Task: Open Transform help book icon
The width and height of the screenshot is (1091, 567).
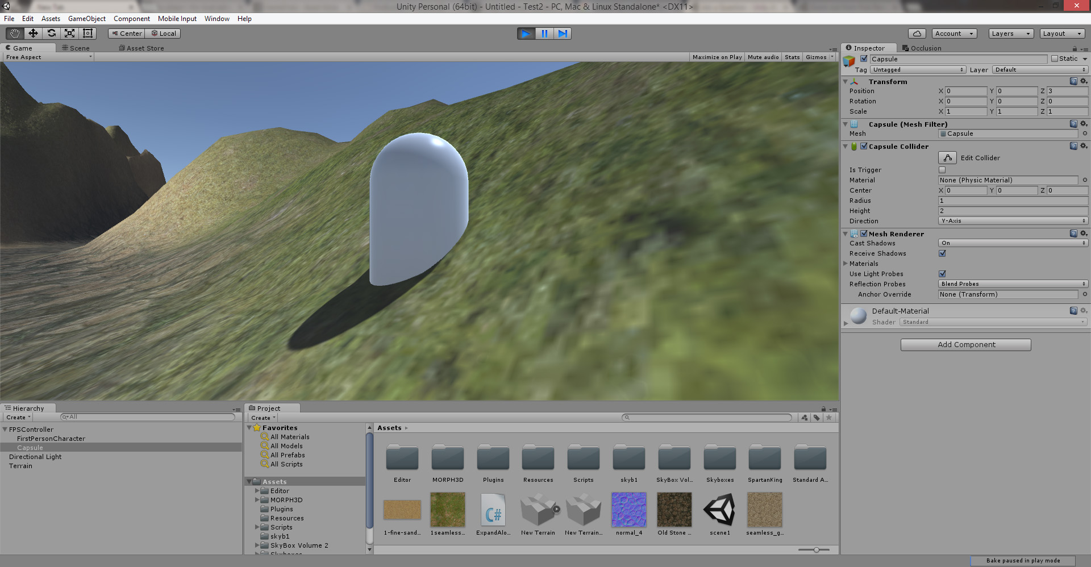Action: pyautogui.click(x=1073, y=81)
